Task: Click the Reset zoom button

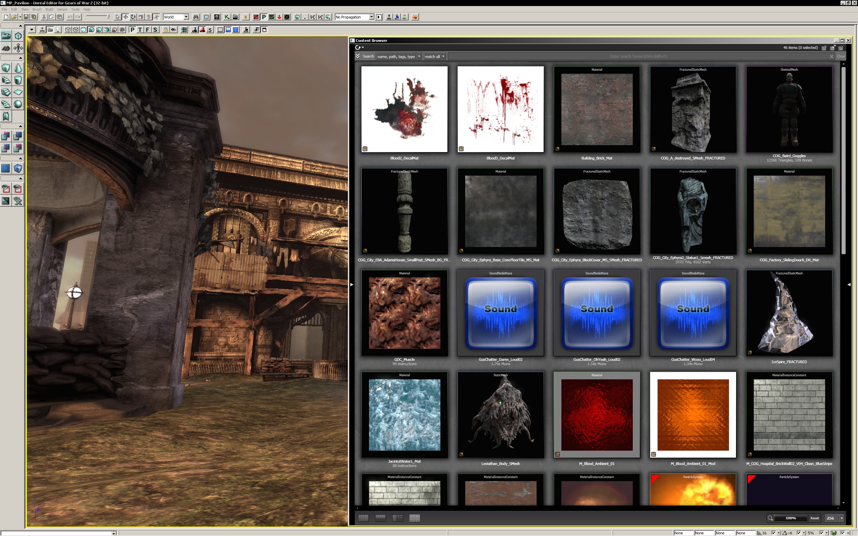Action: 814,518
